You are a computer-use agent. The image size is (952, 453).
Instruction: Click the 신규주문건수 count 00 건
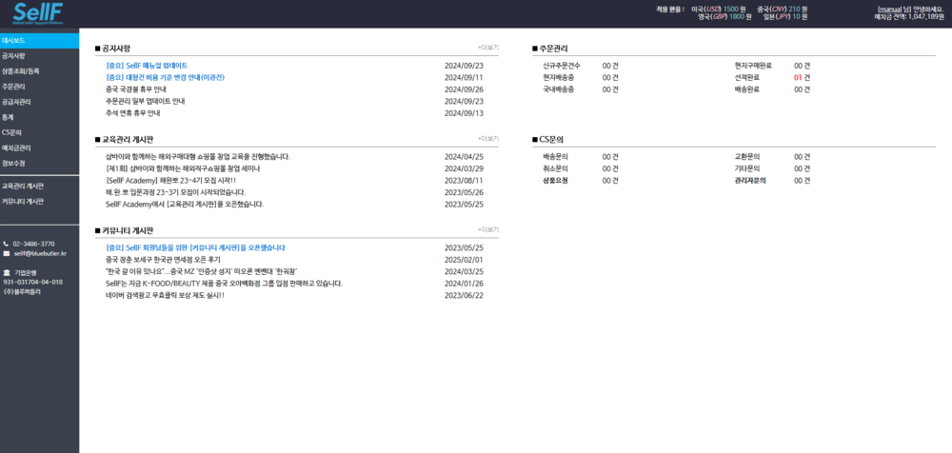click(610, 66)
